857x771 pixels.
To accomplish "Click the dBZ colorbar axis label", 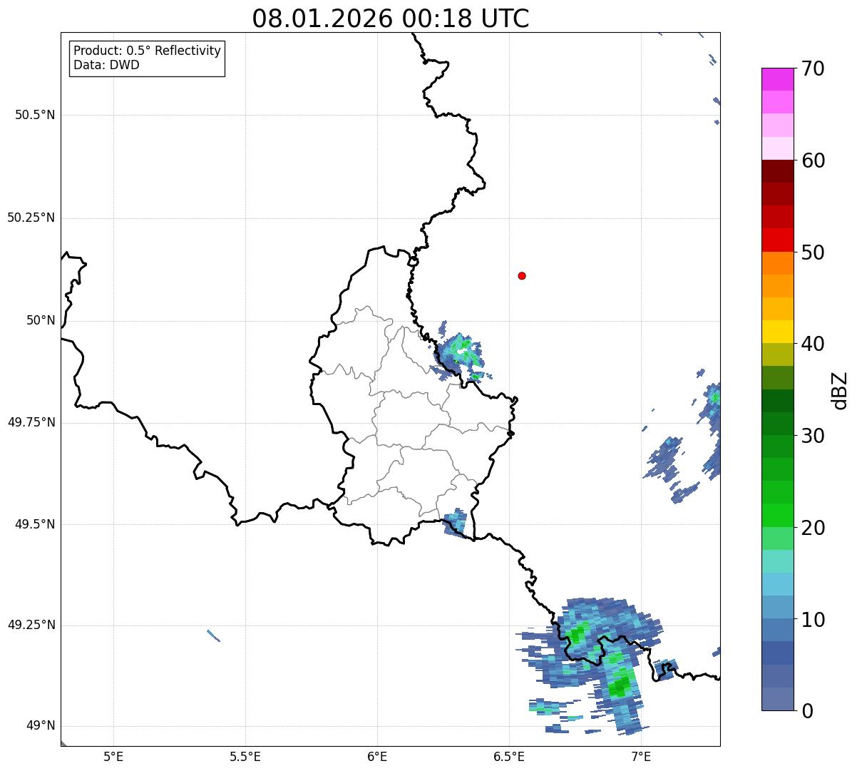I will [840, 390].
